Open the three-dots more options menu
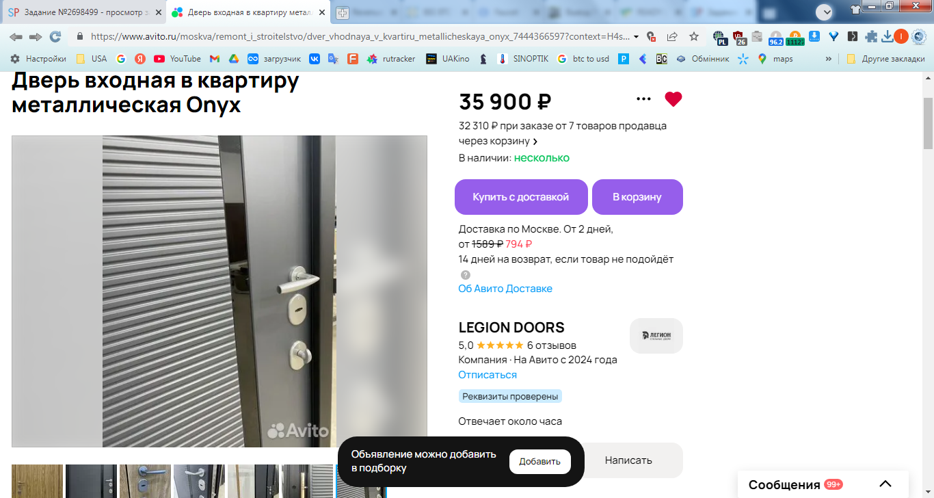The height and width of the screenshot is (498, 934). [x=643, y=99]
